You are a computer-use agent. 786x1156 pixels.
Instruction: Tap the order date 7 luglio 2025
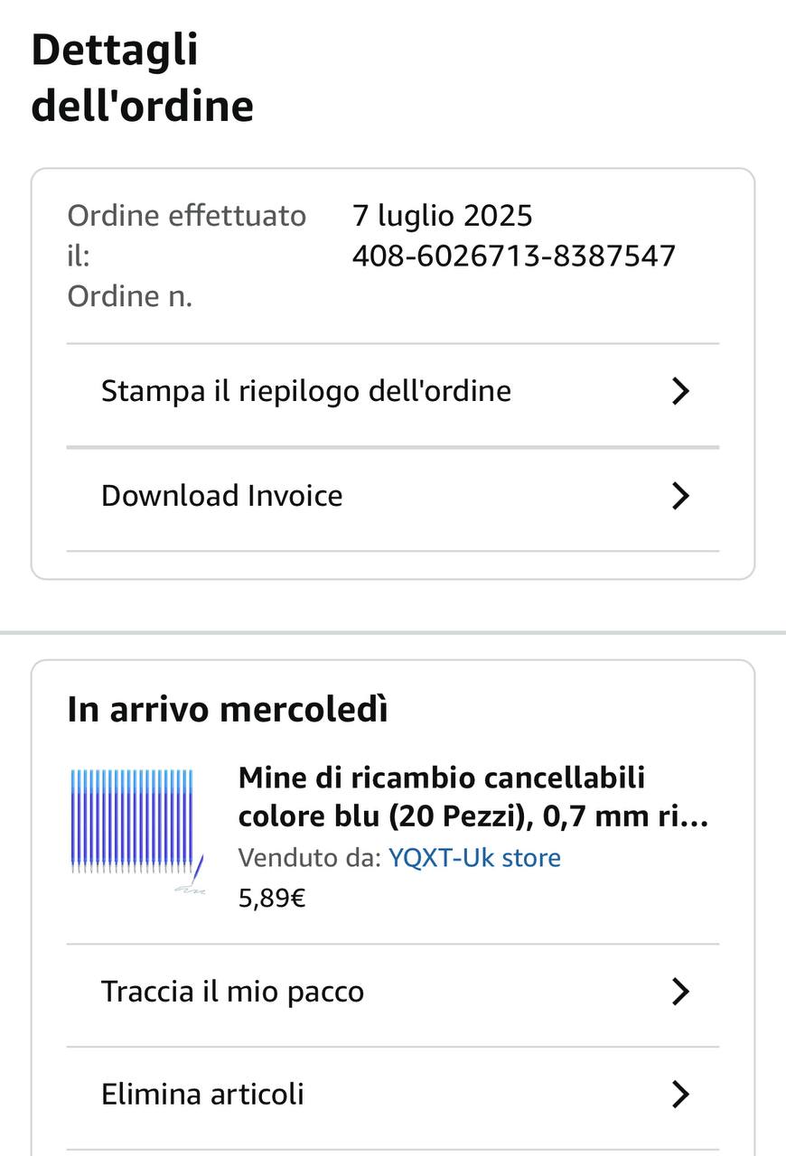(x=442, y=216)
